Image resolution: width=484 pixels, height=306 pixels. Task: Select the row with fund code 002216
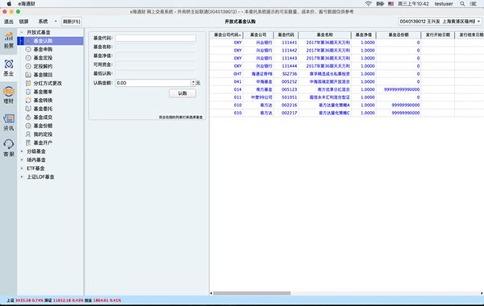347,105
